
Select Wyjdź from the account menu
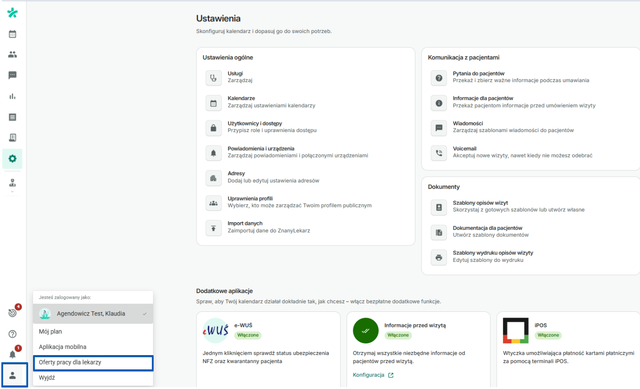point(93,377)
